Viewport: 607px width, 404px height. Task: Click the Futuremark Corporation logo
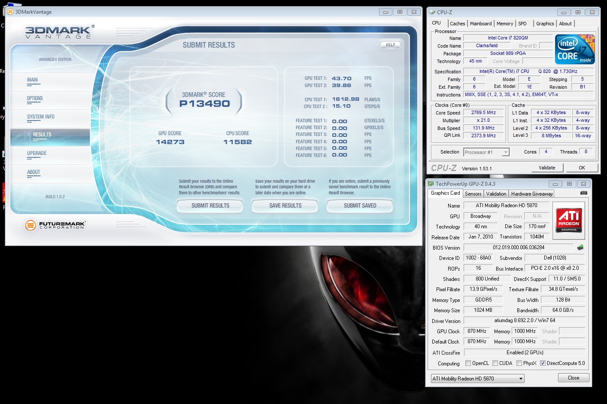click(55, 225)
